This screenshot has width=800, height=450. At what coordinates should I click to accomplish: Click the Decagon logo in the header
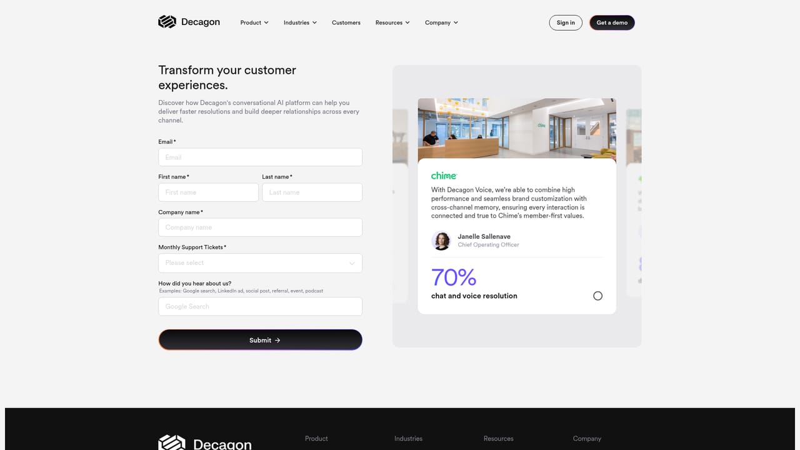click(189, 22)
